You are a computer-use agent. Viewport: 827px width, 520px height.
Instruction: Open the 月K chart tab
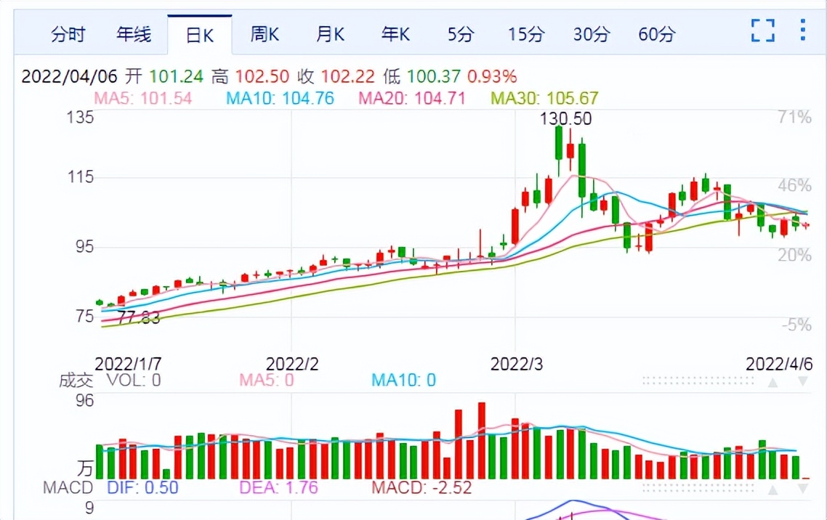(x=330, y=35)
